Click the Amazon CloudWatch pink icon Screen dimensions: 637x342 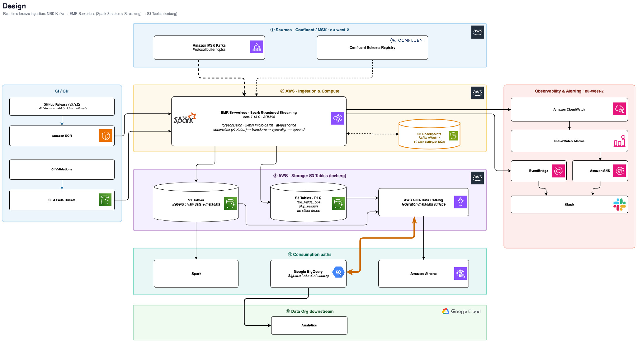coord(620,109)
